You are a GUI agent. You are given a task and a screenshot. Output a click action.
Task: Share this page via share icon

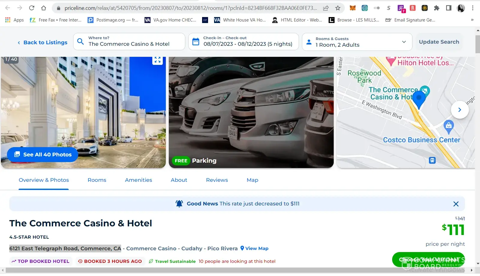(x=326, y=8)
